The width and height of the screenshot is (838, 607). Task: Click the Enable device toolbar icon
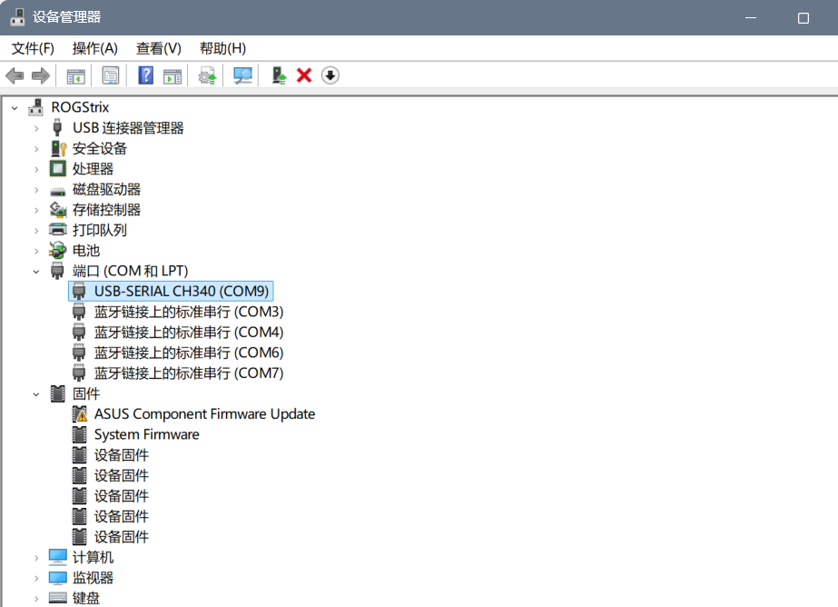279,75
